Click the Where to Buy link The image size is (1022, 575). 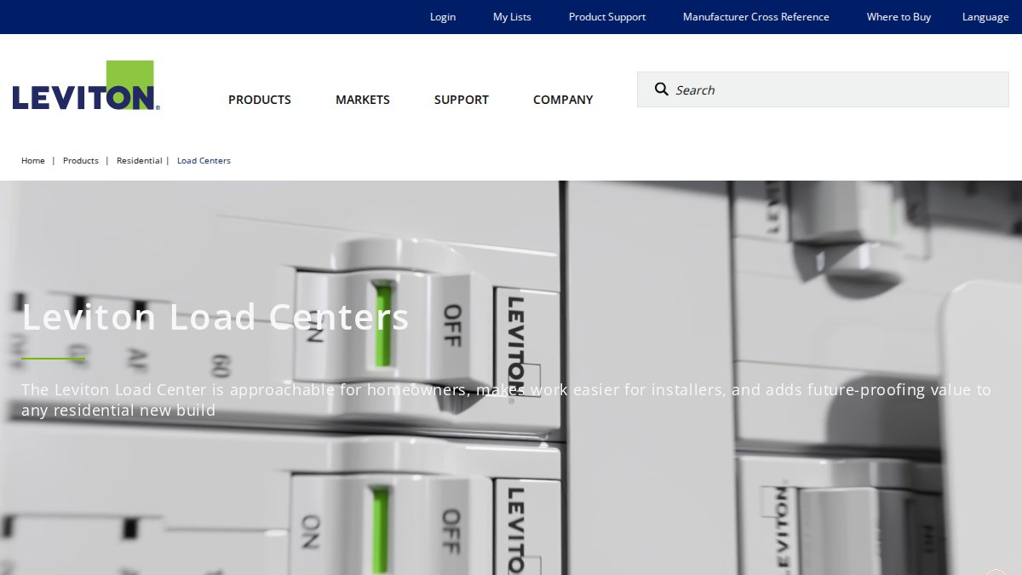click(x=899, y=17)
